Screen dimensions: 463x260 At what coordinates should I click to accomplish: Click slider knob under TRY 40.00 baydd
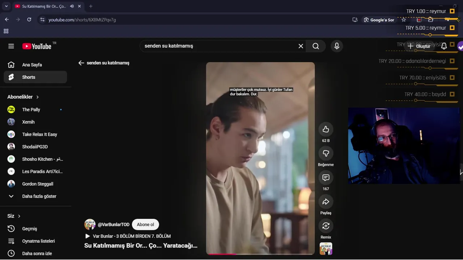(416, 100)
